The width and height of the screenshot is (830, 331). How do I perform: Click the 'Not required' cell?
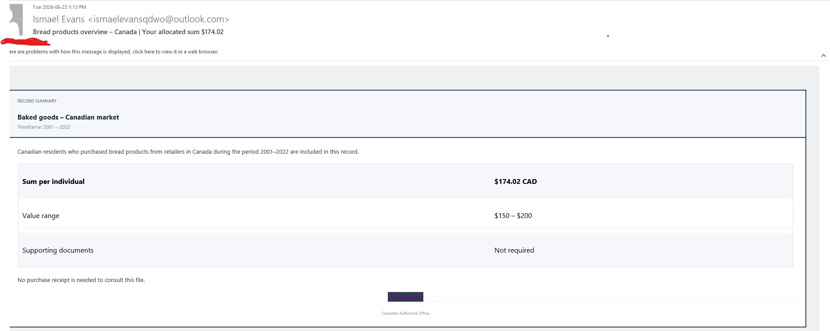(x=514, y=250)
